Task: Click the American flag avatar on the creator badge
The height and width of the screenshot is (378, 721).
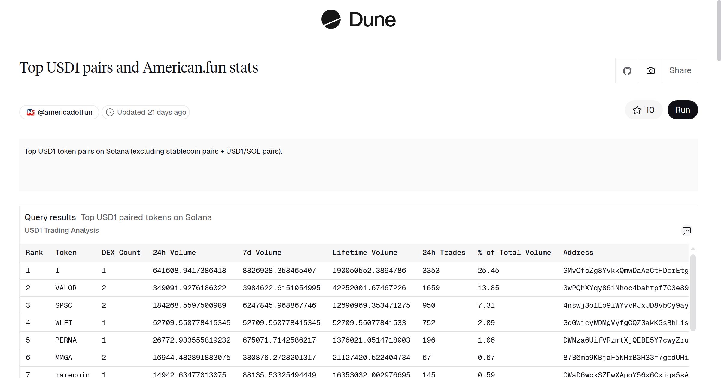Action: pyautogui.click(x=30, y=112)
